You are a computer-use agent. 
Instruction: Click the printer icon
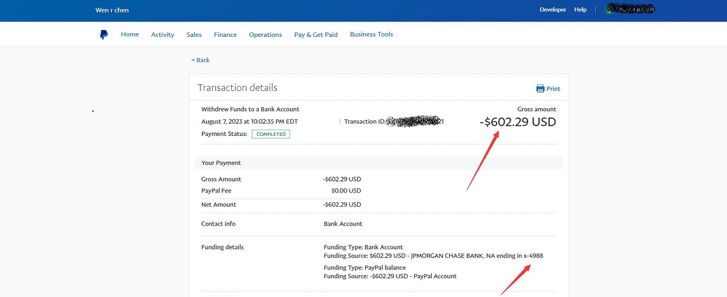540,89
